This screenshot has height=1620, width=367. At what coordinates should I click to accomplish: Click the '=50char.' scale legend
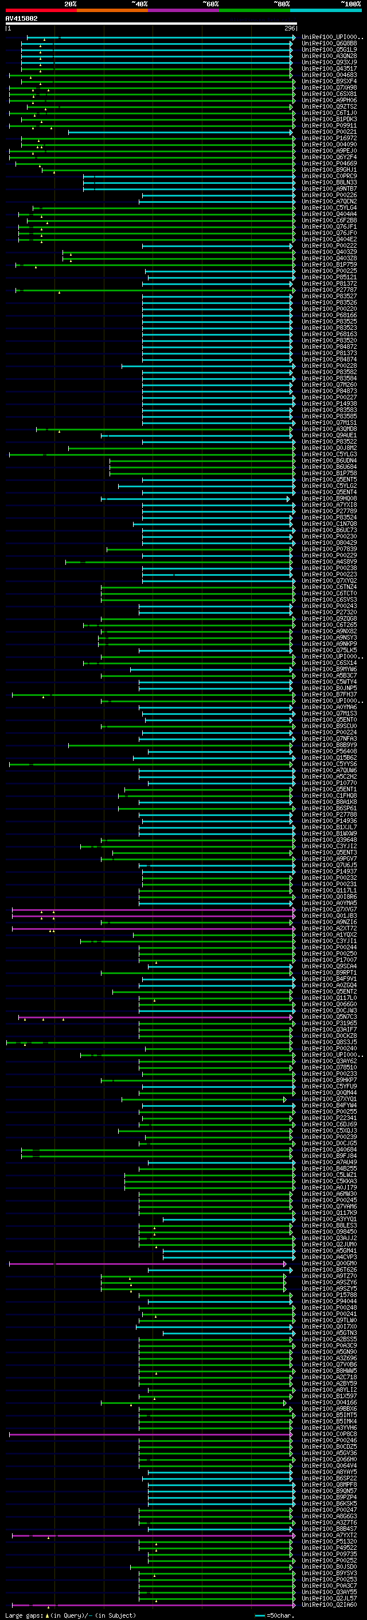(275, 1615)
